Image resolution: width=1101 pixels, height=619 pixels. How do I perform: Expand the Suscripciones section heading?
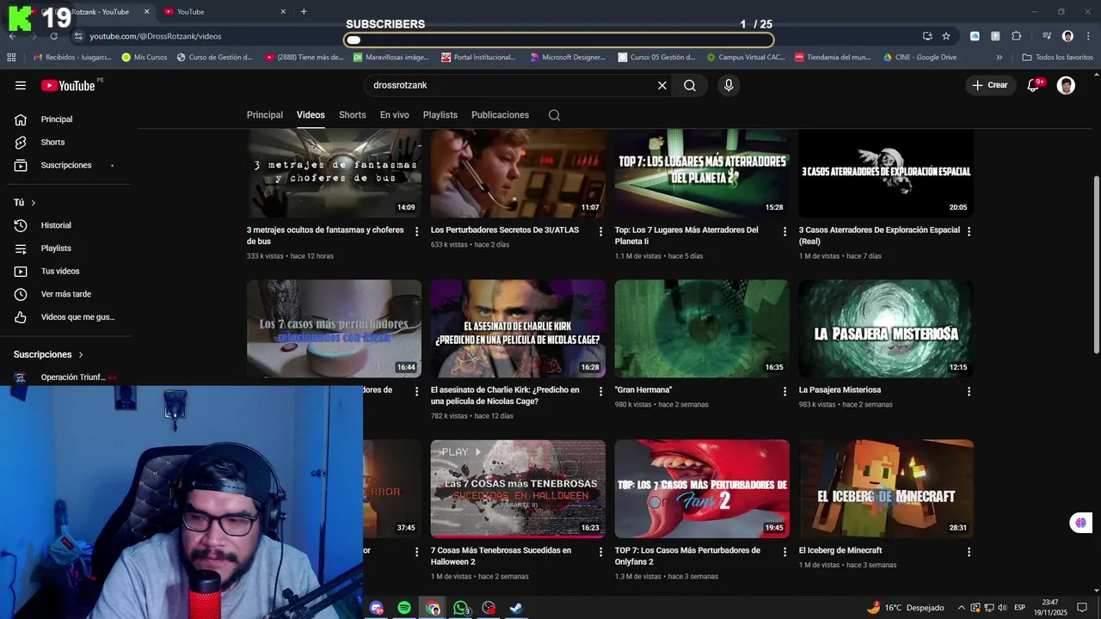(x=49, y=354)
